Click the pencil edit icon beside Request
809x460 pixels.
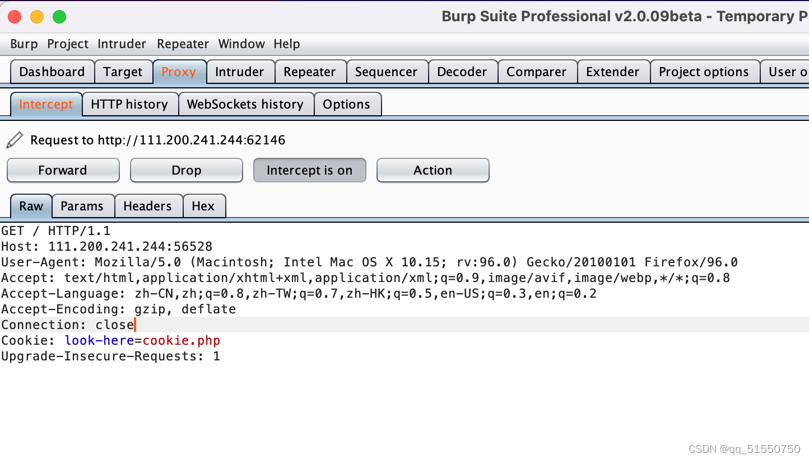tap(15, 140)
